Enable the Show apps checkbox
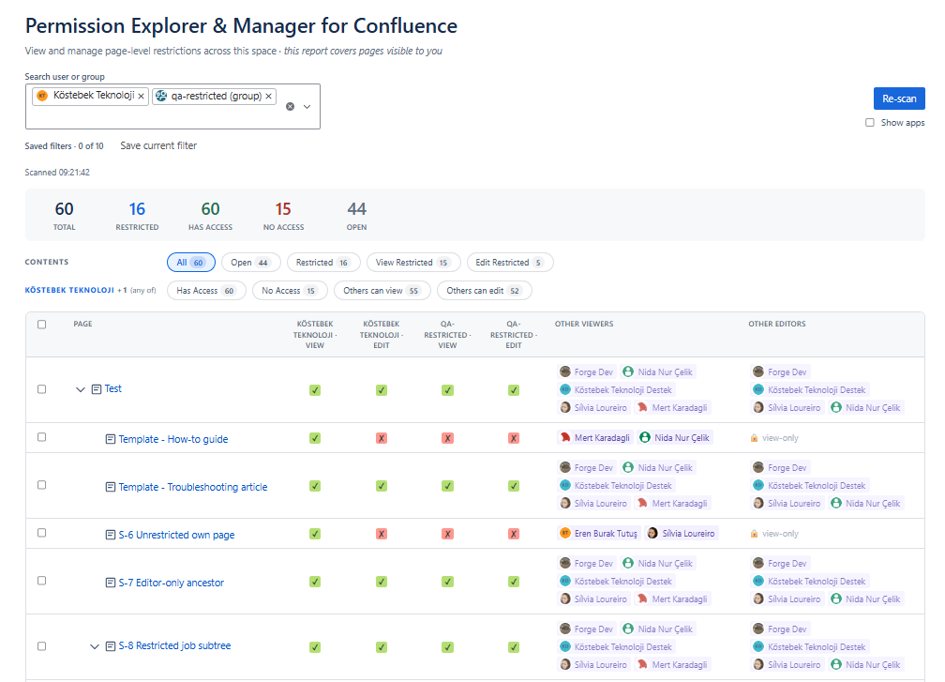 [870, 122]
